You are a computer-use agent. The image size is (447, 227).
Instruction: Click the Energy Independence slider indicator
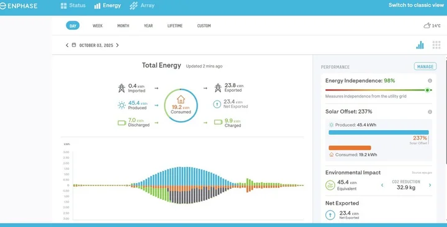pyautogui.click(x=427, y=90)
